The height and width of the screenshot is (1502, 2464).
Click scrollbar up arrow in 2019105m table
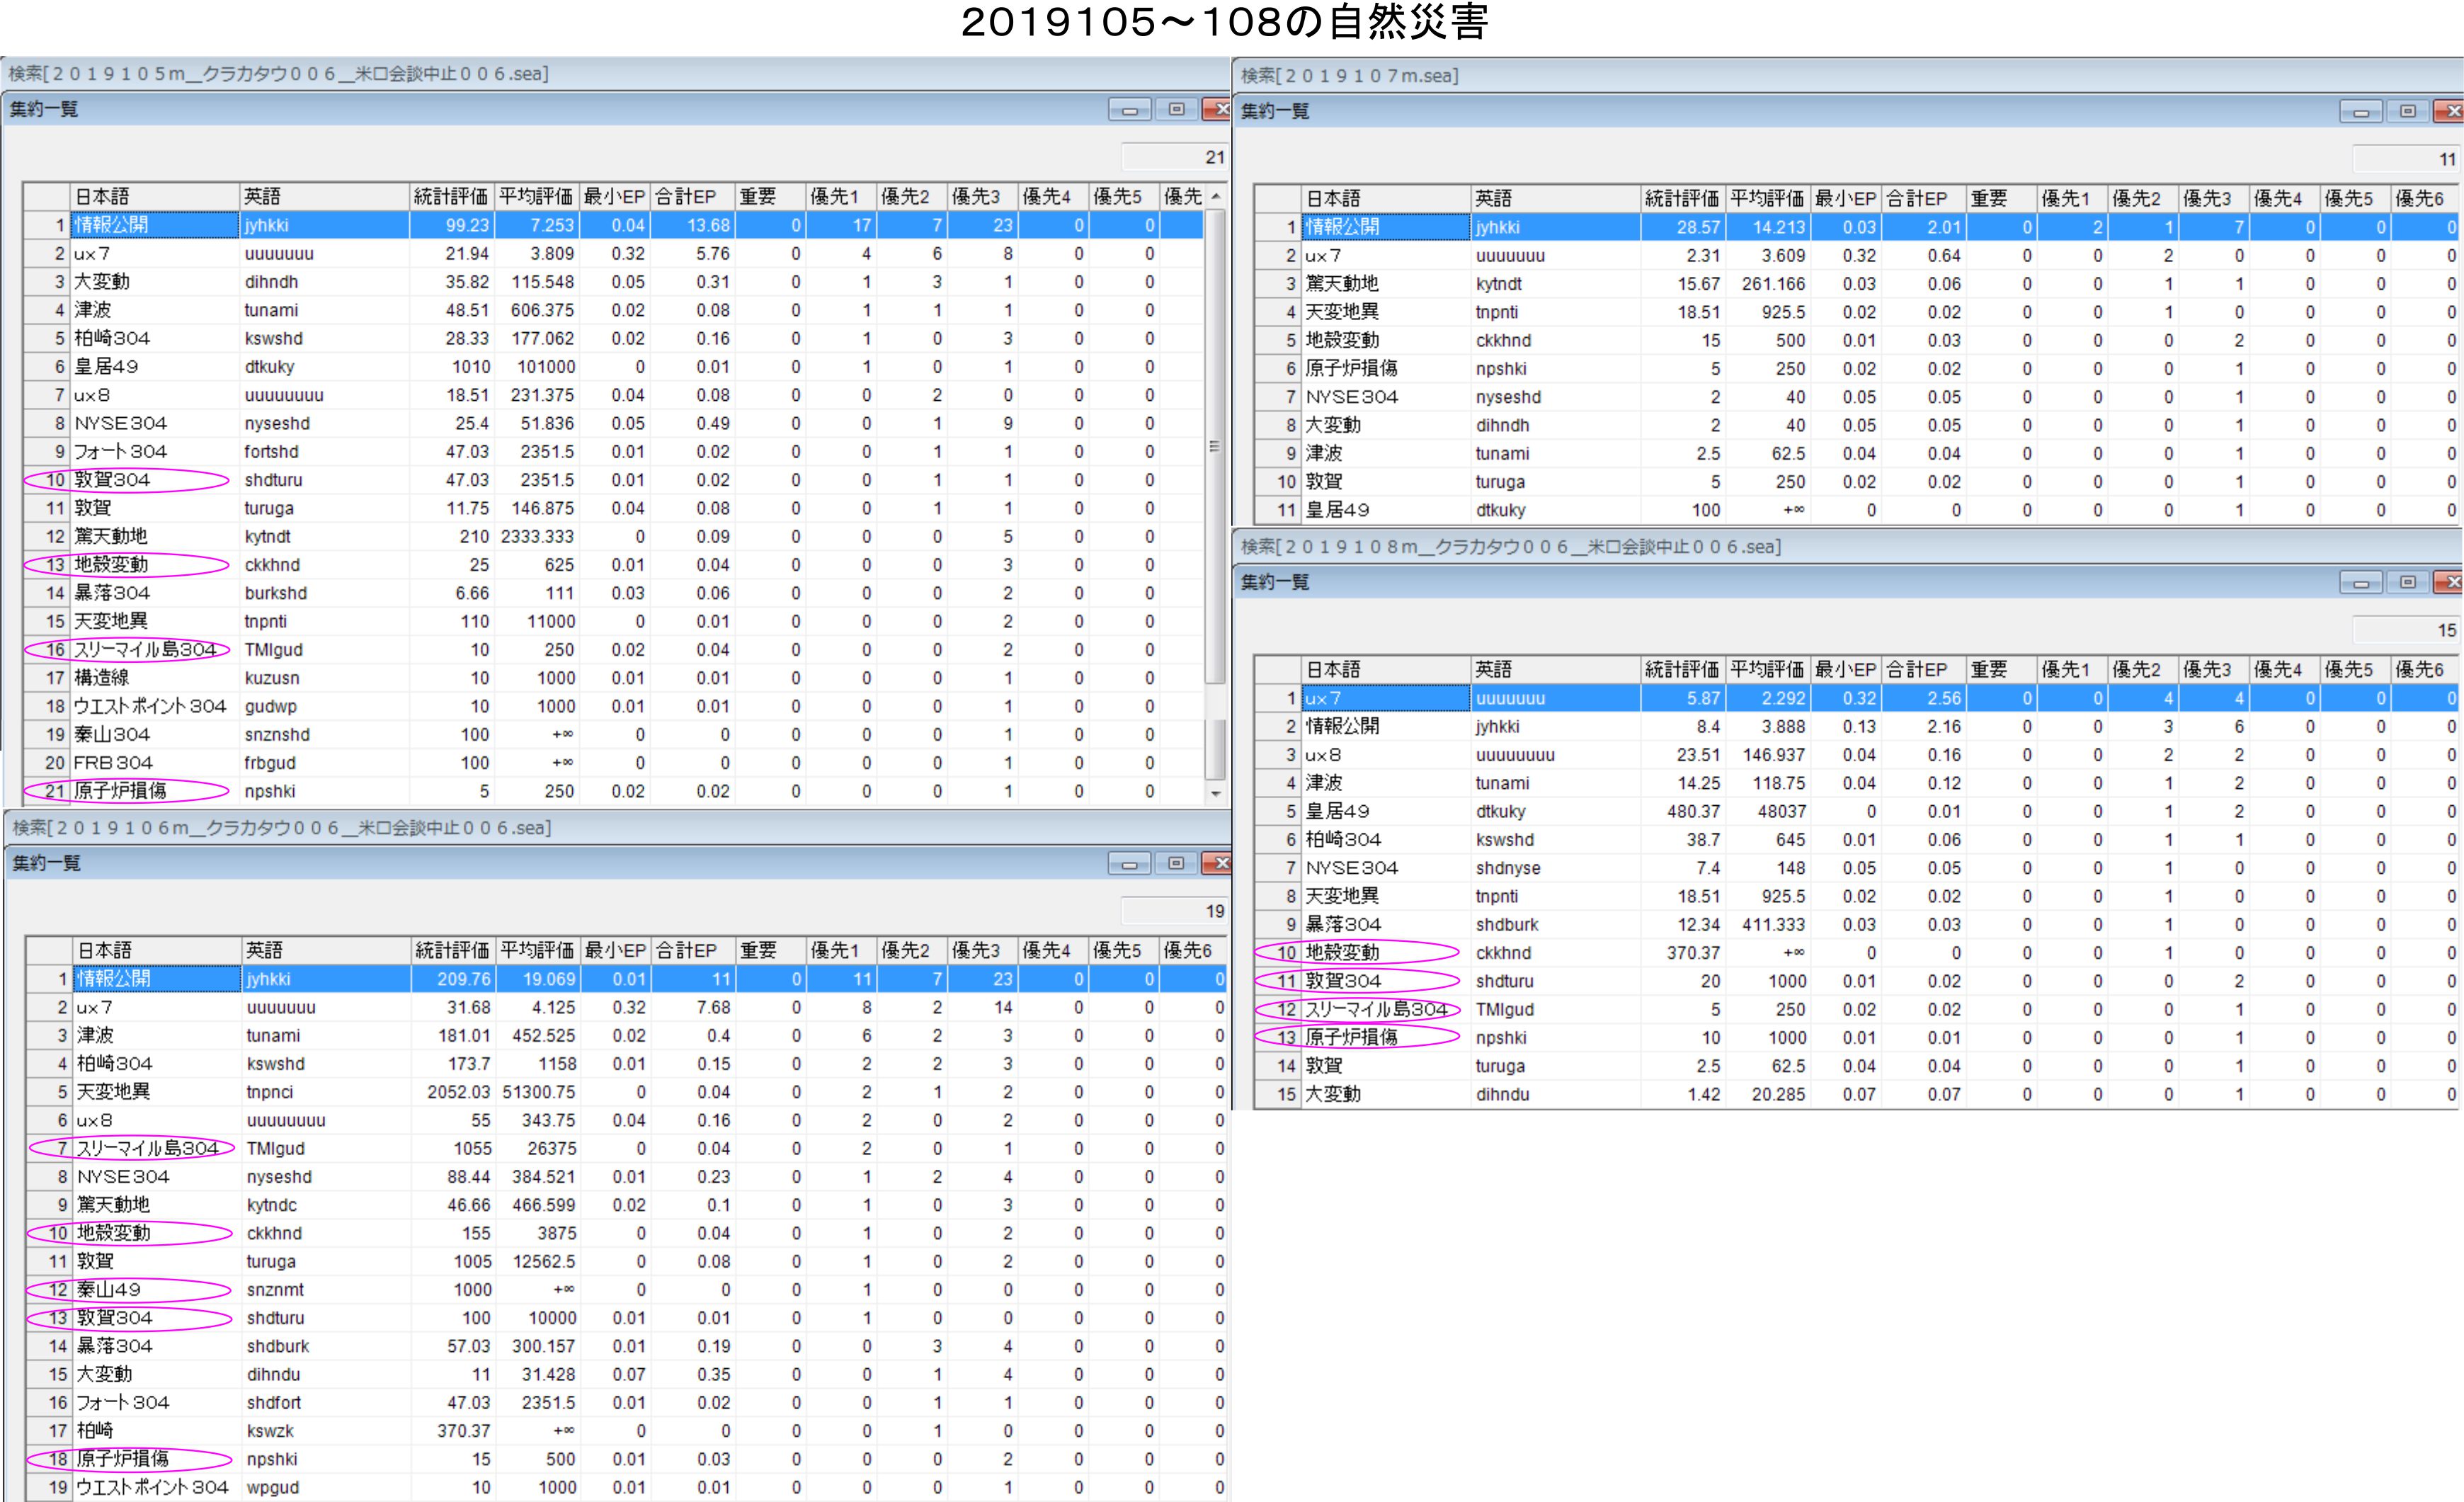[1216, 197]
